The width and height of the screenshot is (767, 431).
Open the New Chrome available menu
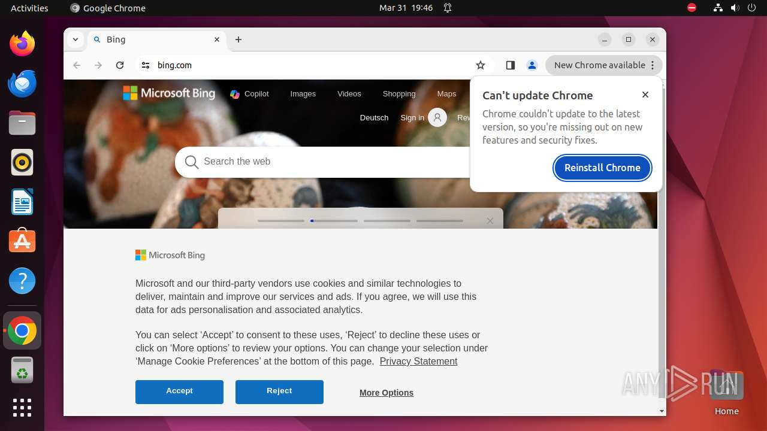point(604,65)
